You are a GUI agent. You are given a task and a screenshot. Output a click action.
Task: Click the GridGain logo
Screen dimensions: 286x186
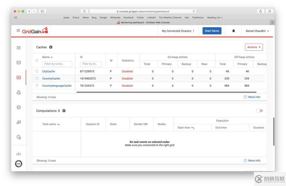point(35,31)
